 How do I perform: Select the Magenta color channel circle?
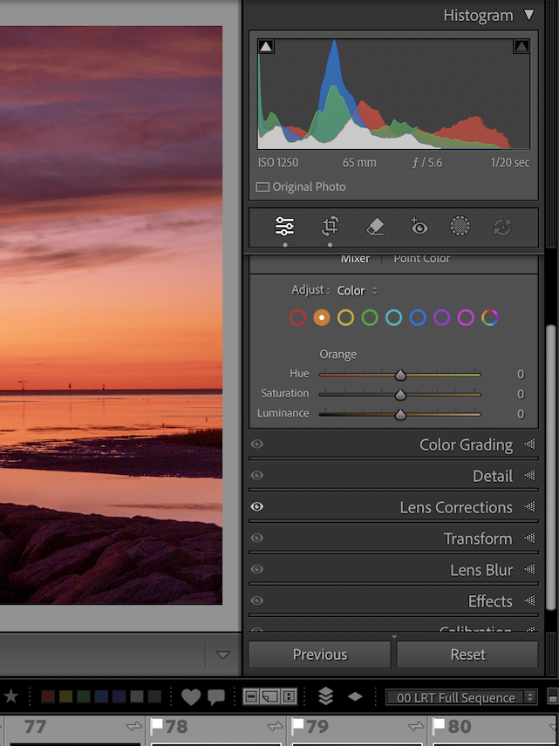466,317
